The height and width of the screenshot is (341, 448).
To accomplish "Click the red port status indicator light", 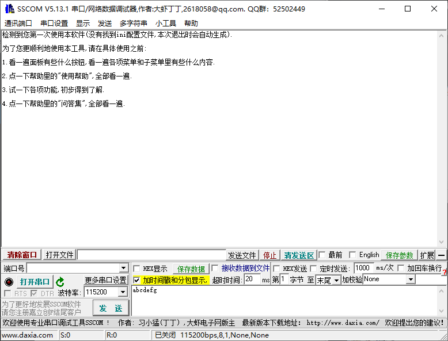I will pos(9,282).
